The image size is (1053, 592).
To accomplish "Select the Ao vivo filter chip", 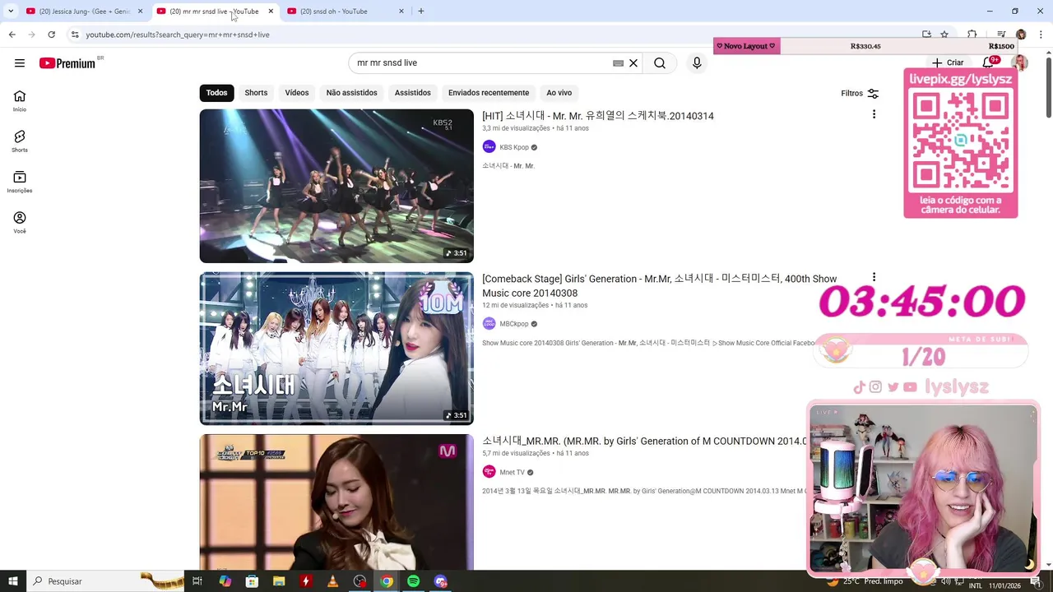I will pos(559,93).
